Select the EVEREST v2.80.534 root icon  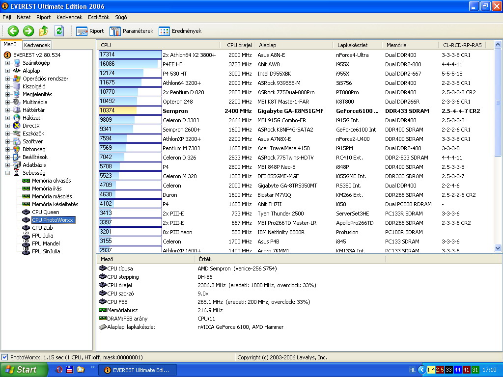7,55
